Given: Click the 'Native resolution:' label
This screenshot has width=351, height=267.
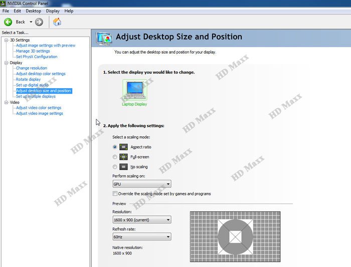Looking at the screenshot, I should click(127, 247).
